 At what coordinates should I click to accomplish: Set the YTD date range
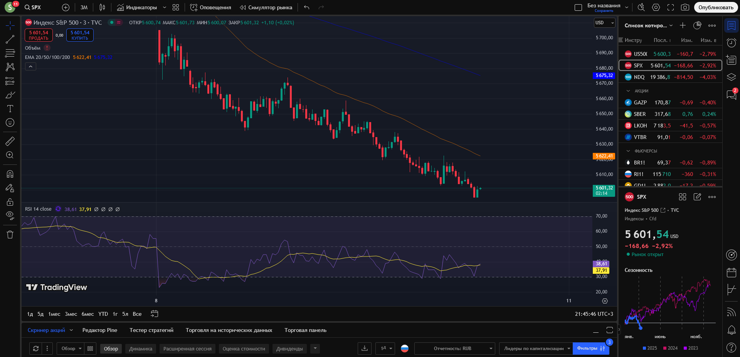pyautogui.click(x=103, y=314)
